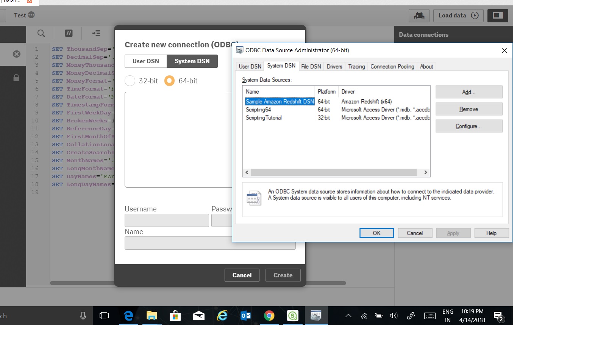The height and width of the screenshot is (341, 606).
Task: Click the debug icon beside Load data
Action: (x=419, y=16)
